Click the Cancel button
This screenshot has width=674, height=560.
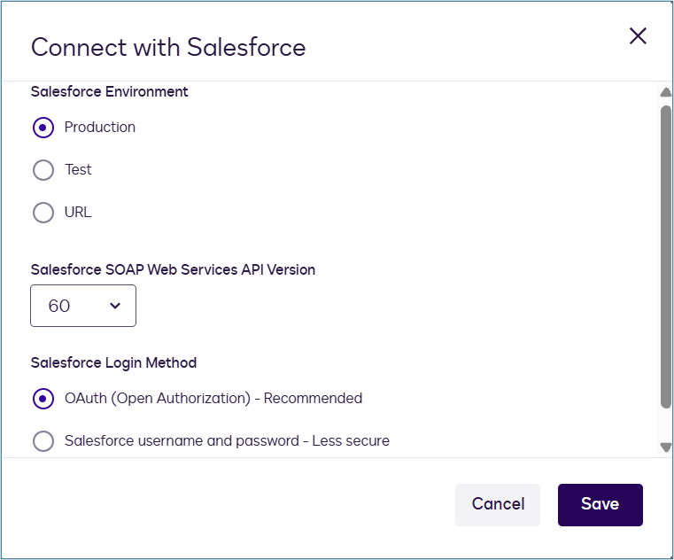(x=498, y=504)
